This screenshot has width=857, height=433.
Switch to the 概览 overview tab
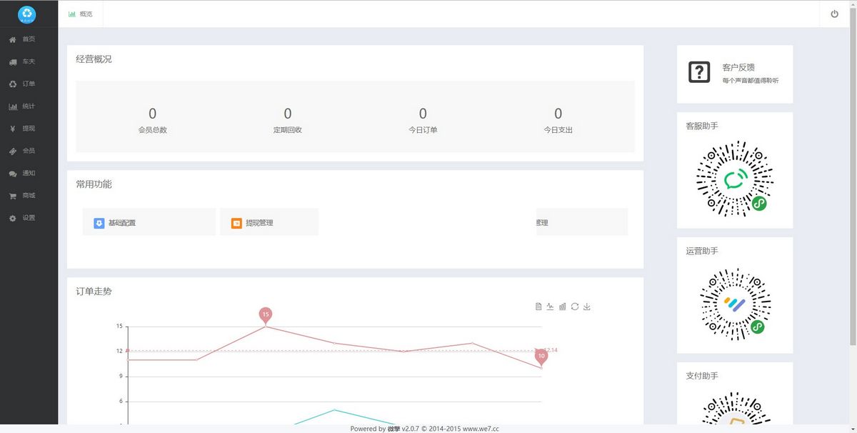[x=81, y=14]
